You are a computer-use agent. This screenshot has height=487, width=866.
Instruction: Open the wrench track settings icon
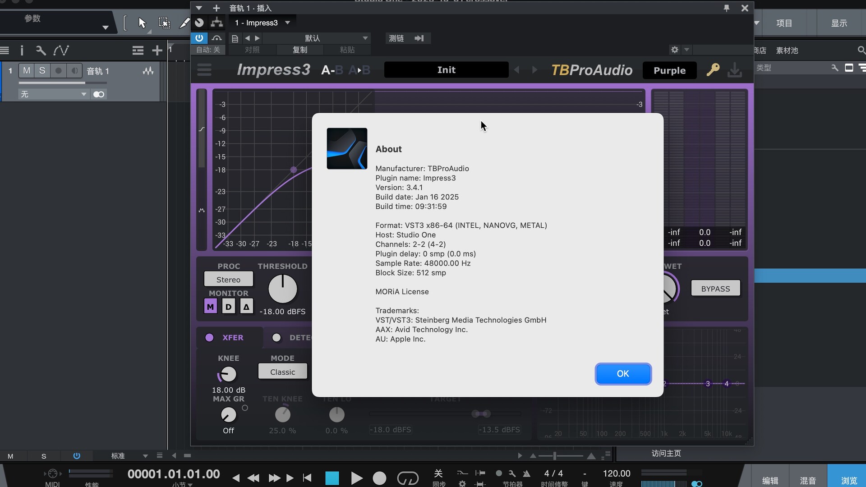(41, 51)
